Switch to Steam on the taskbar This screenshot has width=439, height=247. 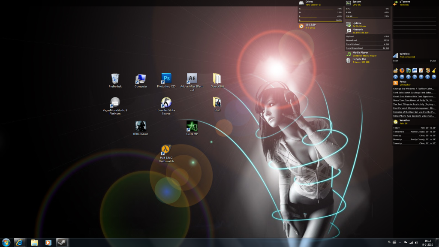[x=62, y=243]
